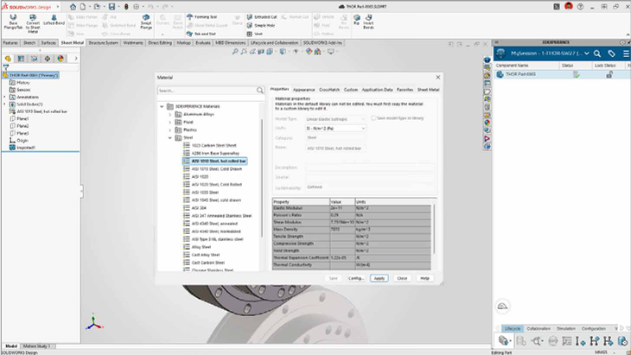
Task: Open the Favorites tab
Action: [405, 90]
